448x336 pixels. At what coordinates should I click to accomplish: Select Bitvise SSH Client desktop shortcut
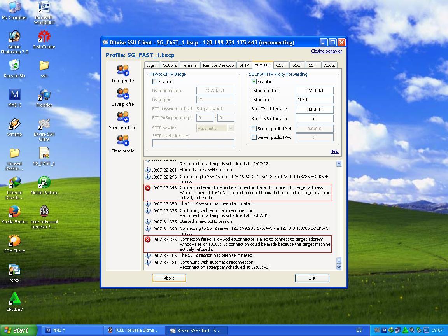pos(44,129)
